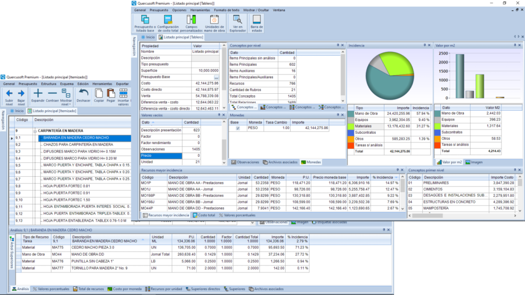This screenshot has width=525, height=295.
Task: Click Bajar nivel arrow in Itemizado window
Action: (x=21, y=93)
